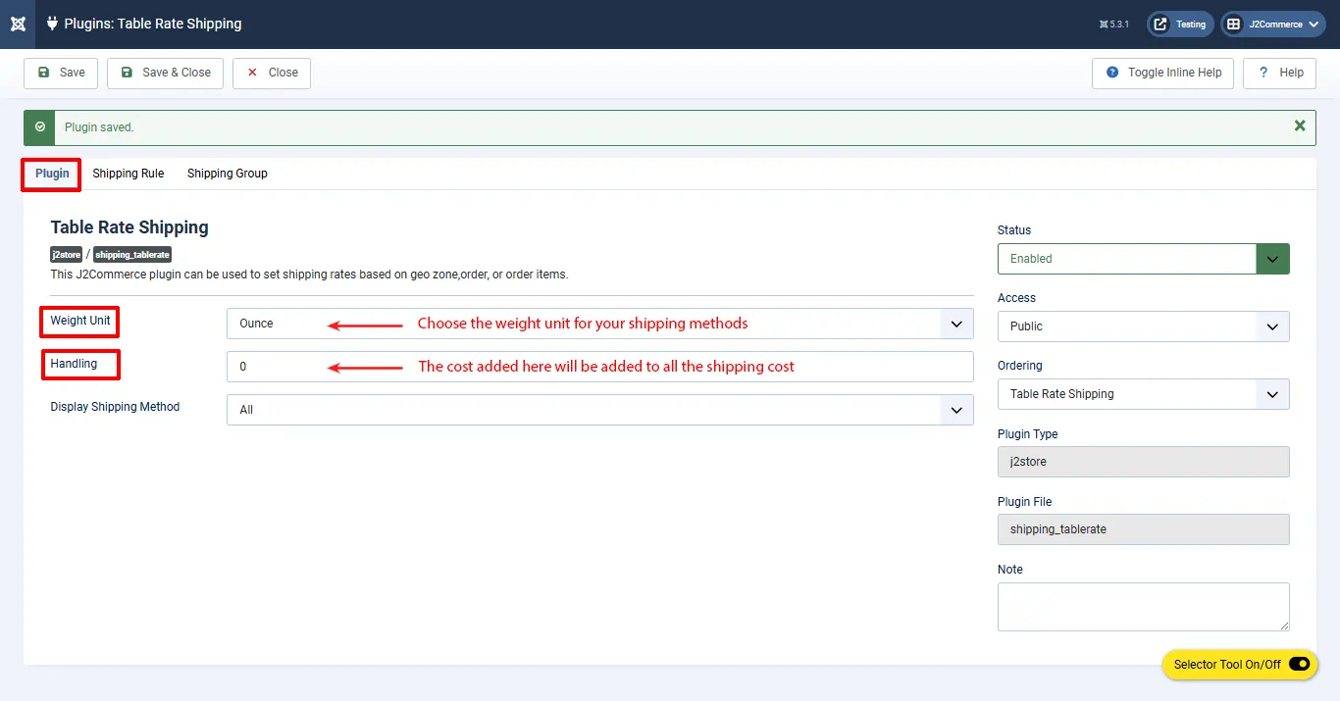Switch to the Shipping Group tab

pyautogui.click(x=228, y=174)
